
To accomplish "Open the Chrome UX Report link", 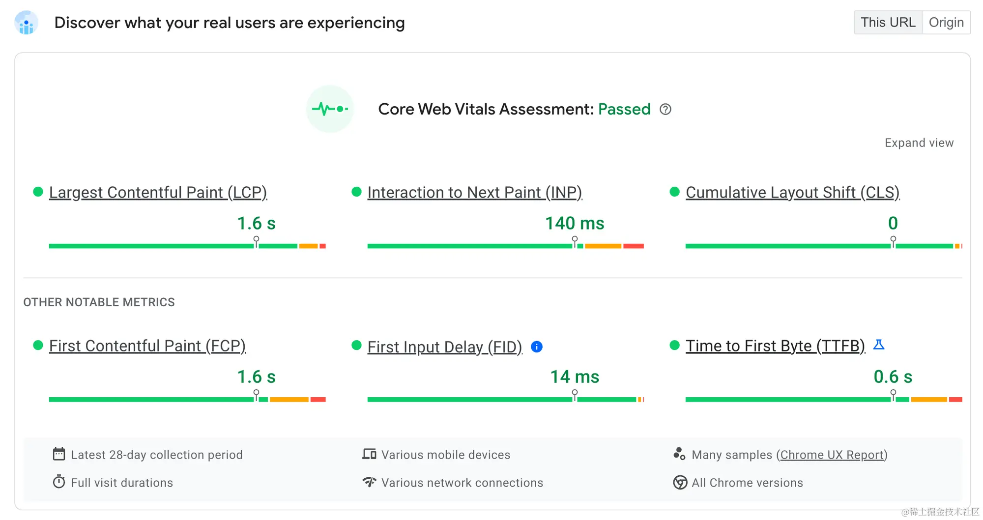I will tap(832, 454).
